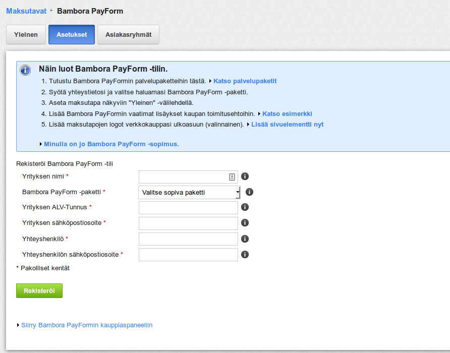Click the Bambora PayForm -paketti label
450x353 pixels.
click(x=62, y=192)
